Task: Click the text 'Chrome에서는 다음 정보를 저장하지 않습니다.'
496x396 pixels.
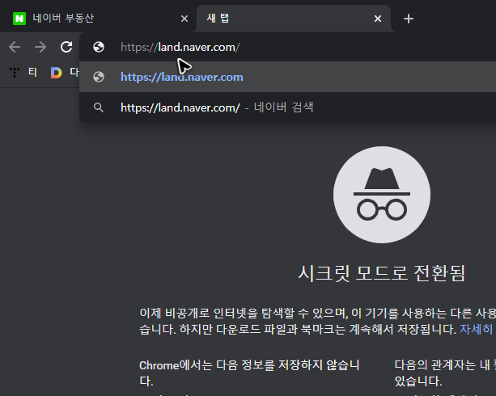Action: [x=249, y=373]
